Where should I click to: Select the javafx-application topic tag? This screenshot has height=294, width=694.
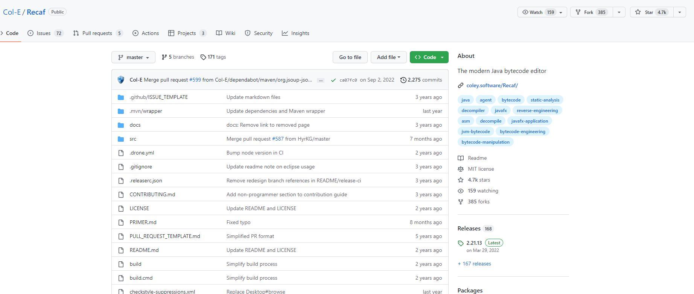pos(529,121)
